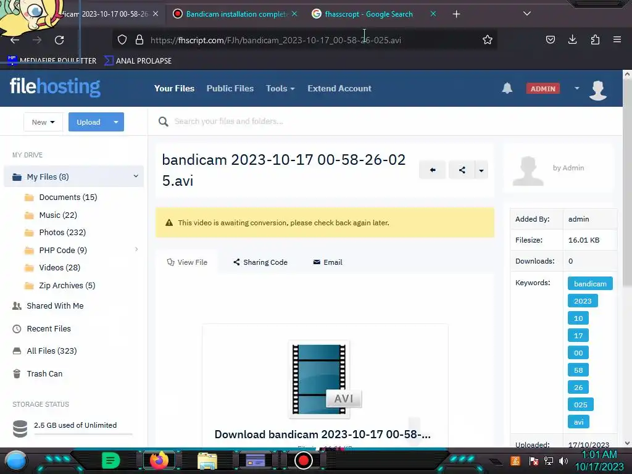Open Public Files in navigation
This screenshot has width=632, height=474.
click(x=230, y=88)
